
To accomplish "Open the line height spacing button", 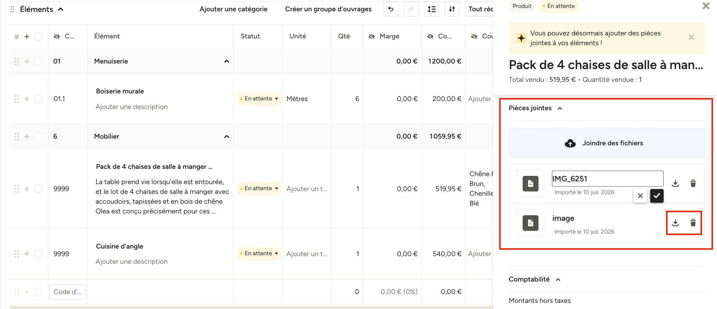I will 431,9.
